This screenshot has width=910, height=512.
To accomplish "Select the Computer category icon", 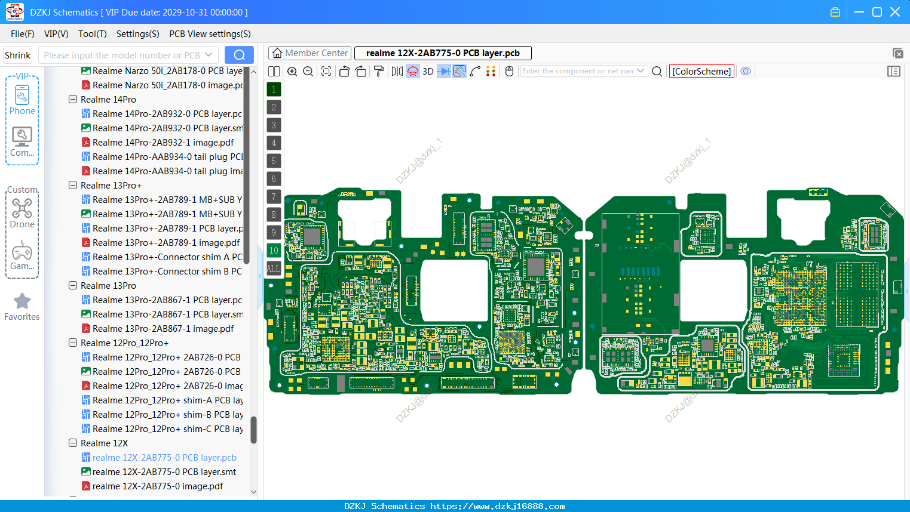I will click(22, 141).
